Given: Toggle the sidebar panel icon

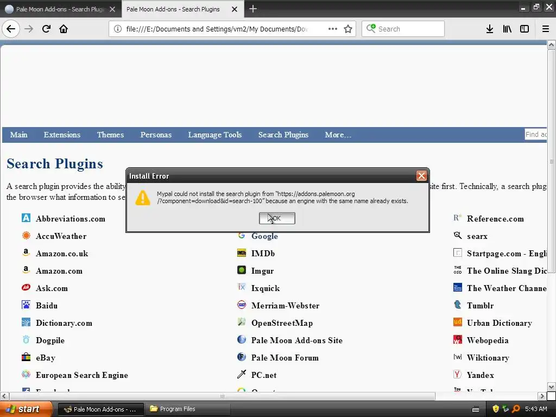Looking at the screenshot, I should [x=525, y=29].
